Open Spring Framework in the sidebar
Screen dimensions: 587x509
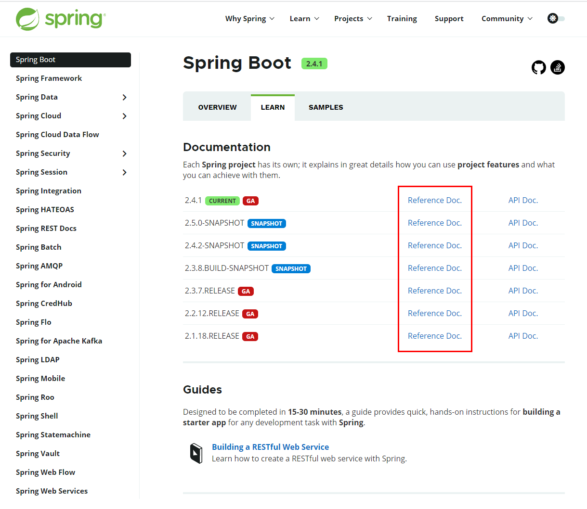pyautogui.click(x=49, y=78)
